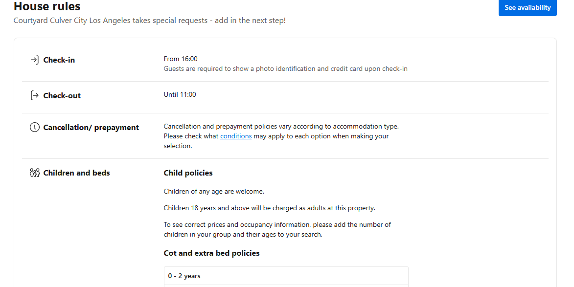Open the conditions link
574x287 pixels.
(236, 136)
